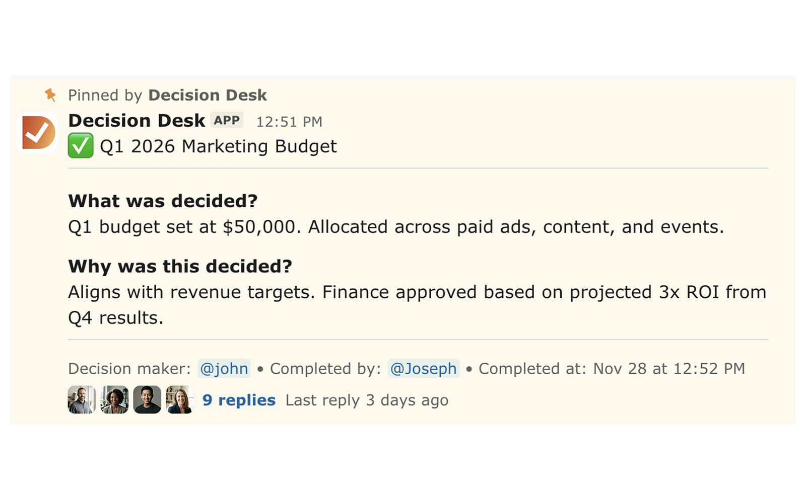This screenshot has height=503, width=806.
Task: Click Last reply 3 days ago text
Action: click(367, 400)
